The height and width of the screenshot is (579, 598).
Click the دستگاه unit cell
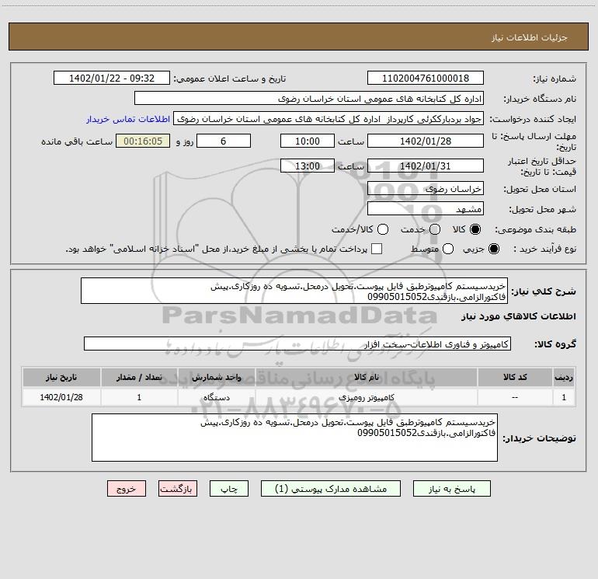(216, 397)
